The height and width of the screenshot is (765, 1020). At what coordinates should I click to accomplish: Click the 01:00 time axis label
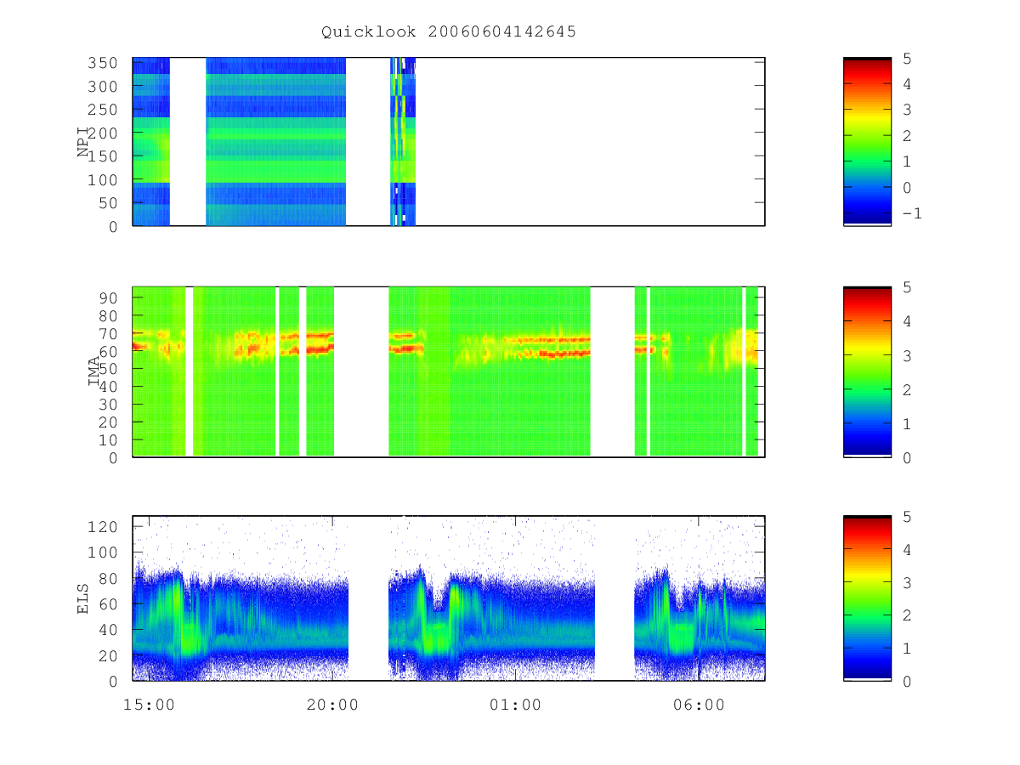(x=516, y=705)
